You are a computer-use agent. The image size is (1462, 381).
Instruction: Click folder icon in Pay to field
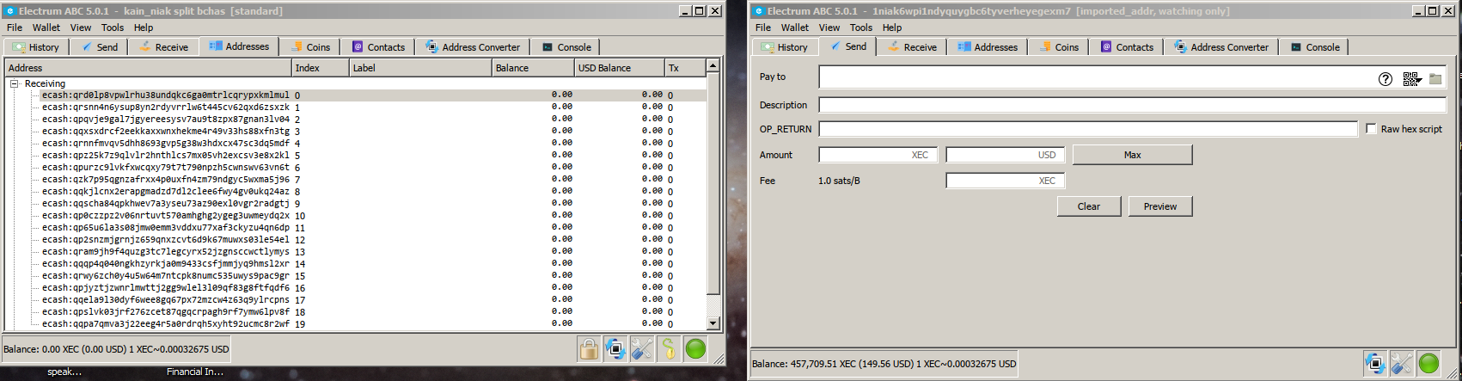[1435, 78]
